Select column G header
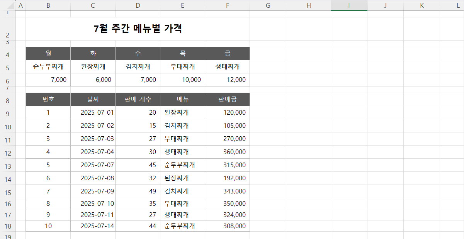Viewport: 464px width, 239px height. tap(268, 5)
